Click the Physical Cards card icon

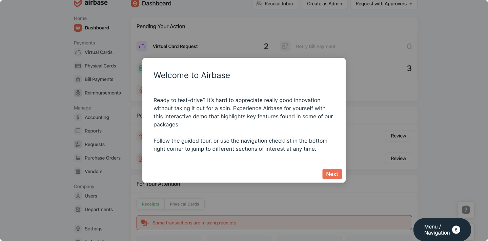[78, 66]
